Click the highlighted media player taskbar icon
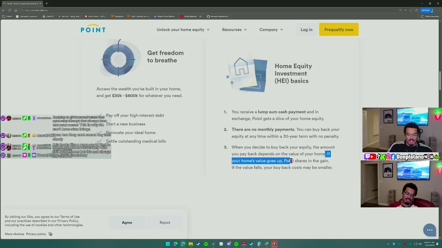442x248 pixels. pyautogui.click(x=274, y=244)
